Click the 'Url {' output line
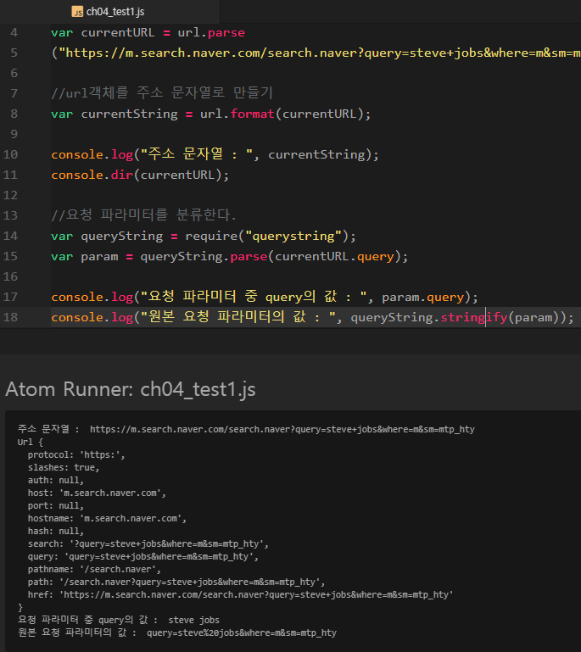 click(31, 442)
